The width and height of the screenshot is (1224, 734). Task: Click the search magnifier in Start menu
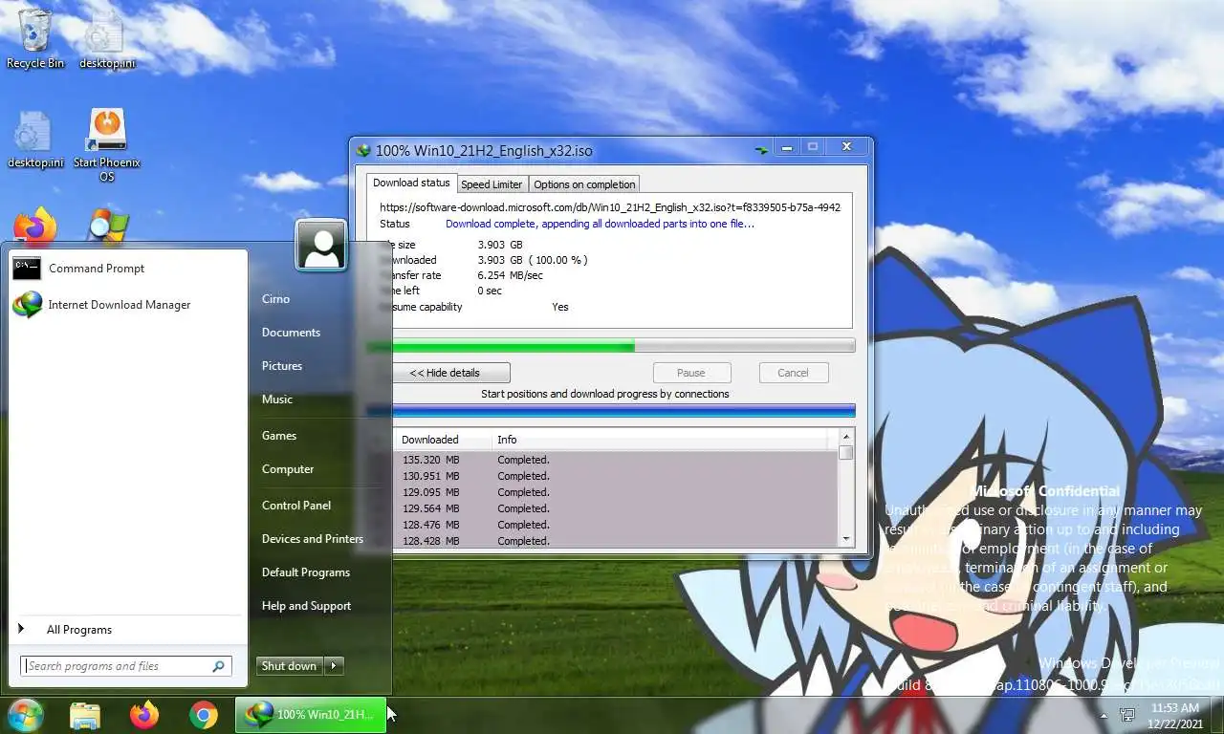[218, 666]
